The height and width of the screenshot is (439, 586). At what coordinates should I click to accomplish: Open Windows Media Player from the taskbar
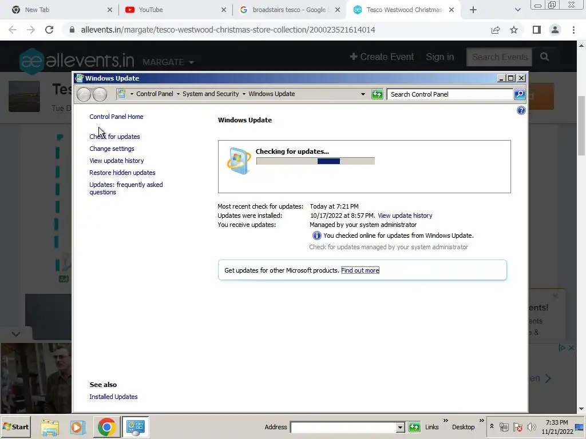click(78, 427)
